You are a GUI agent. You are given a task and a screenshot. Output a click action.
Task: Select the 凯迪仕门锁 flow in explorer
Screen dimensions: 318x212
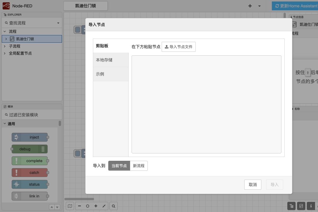point(32,39)
